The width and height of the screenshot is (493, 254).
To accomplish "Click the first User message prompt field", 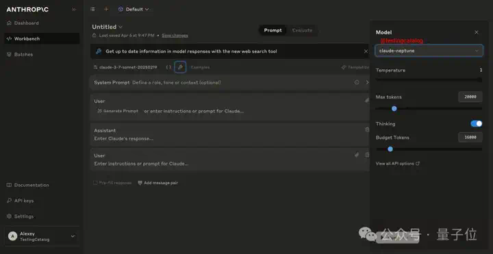I will 194,112.
